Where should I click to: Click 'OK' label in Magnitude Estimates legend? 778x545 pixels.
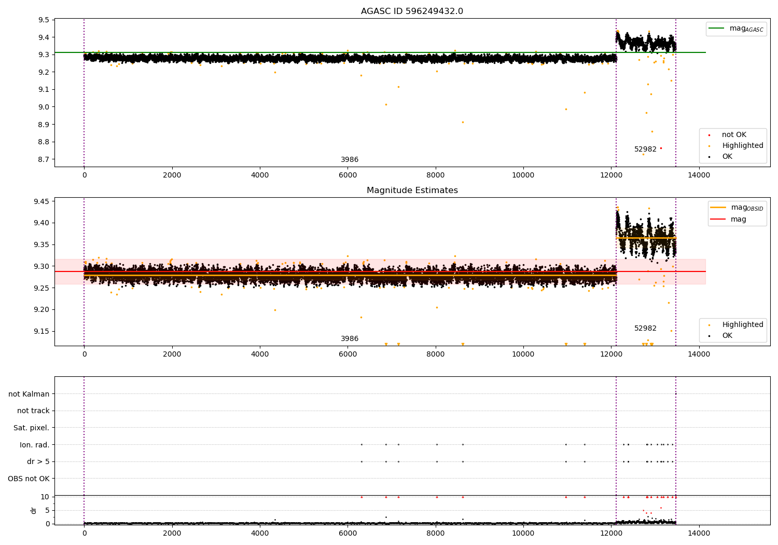(x=727, y=336)
